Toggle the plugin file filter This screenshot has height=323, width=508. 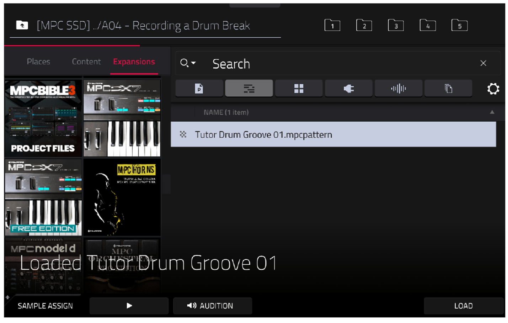click(349, 88)
